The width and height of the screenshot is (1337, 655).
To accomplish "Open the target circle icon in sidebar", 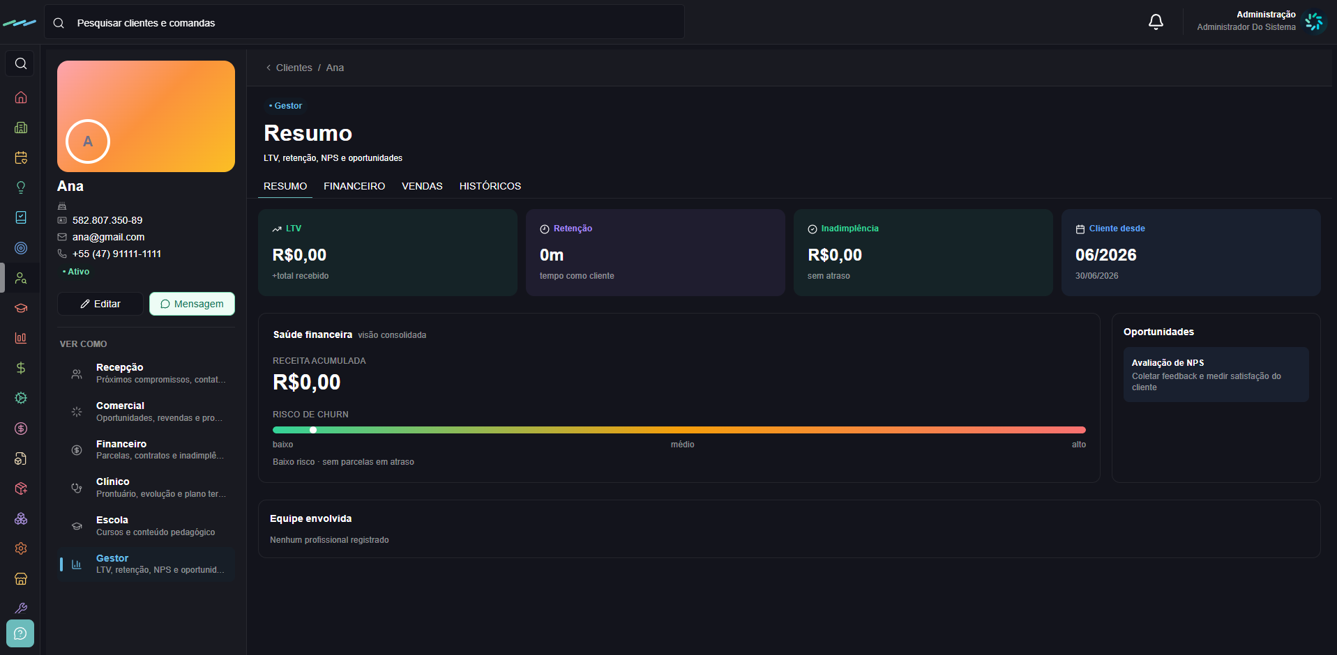I will (21, 248).
